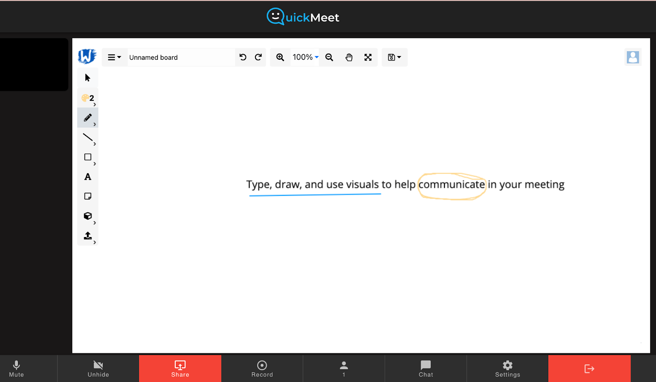Select the pencil drawing tool
Viewport: 656px width, 382px height.
87,118
